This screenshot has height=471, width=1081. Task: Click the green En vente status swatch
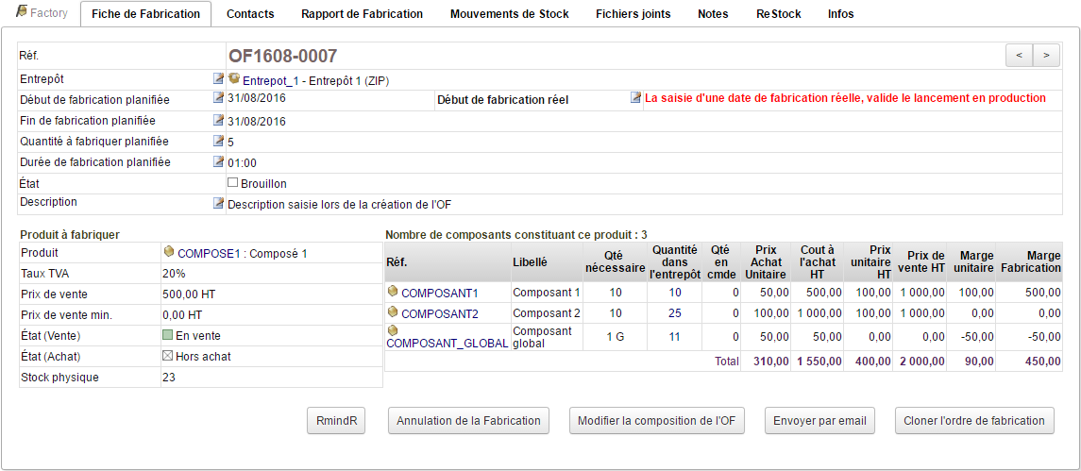click(168, 336)
